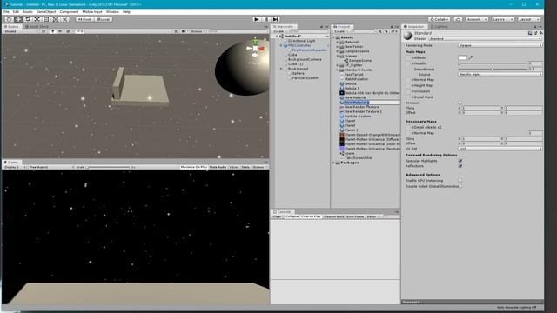Image resolution: width=557 pixels, height=313 pixels.
Task: Switch to the Lighting tab
Action: (439, 27)
